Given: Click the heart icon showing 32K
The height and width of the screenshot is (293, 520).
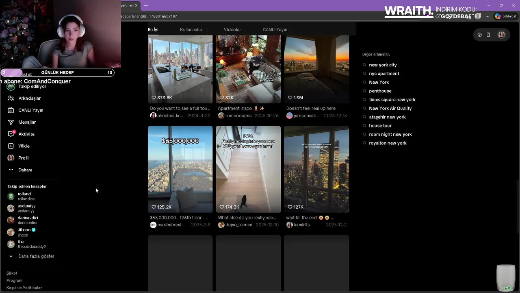Looking at the screenshot, I should coord(222,98).
